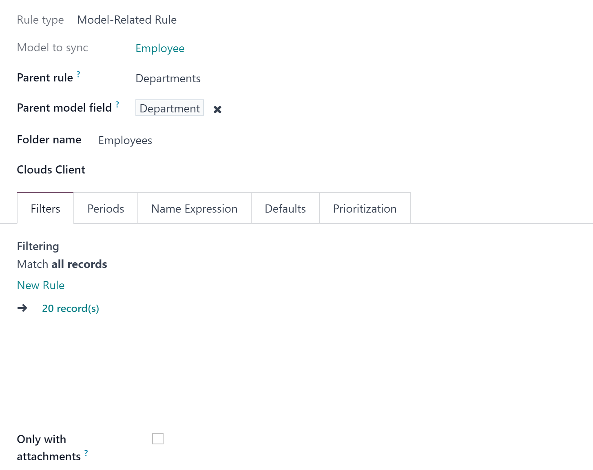Show help tooltip for Only with attachments
This screenshot has width=593, height=470.
86,453
